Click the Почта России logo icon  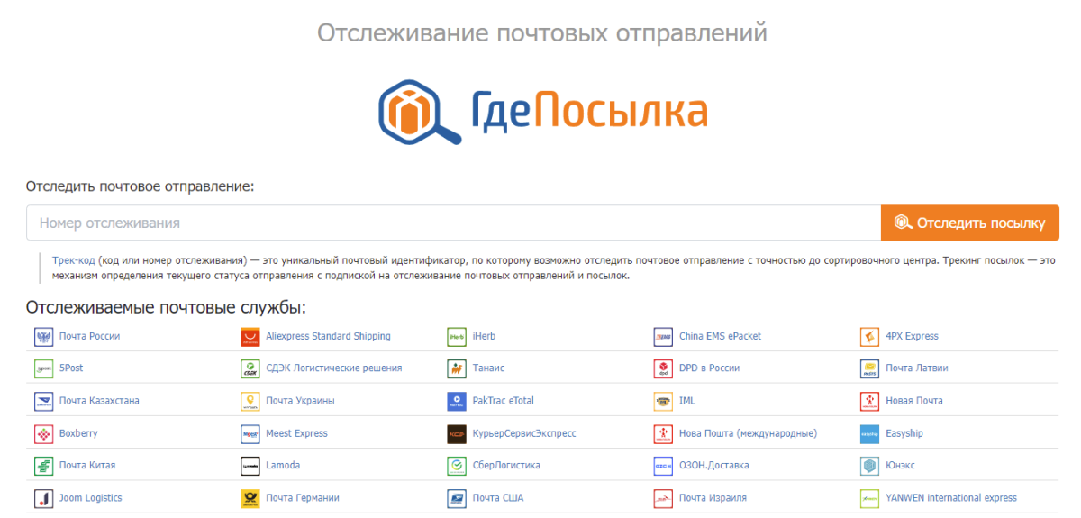click(x=43, y=337)
